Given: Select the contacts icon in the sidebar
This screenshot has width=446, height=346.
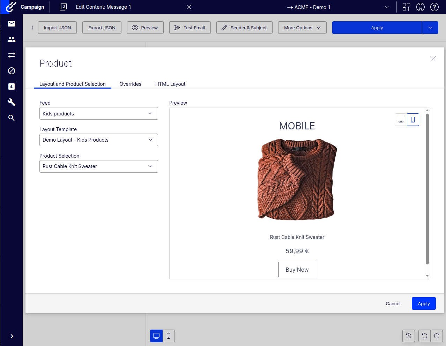Looking at the screenshot, I should 11,39.
